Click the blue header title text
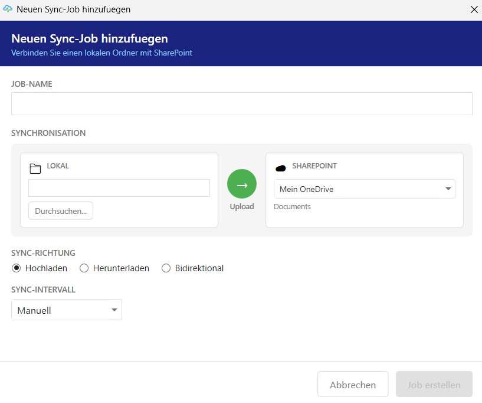This screenshot has height=403, width=482. coord(90,39)
